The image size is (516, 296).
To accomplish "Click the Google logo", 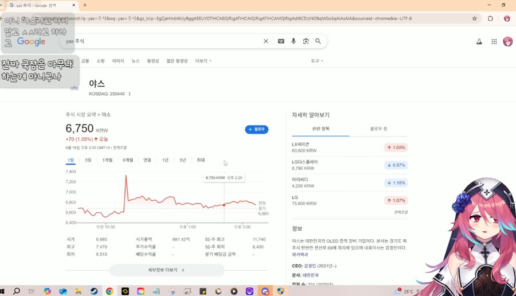I will pos(32,41).
